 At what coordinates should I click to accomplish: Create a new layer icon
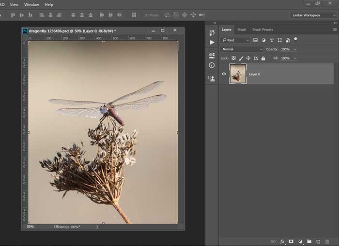(x=318, y=242)
